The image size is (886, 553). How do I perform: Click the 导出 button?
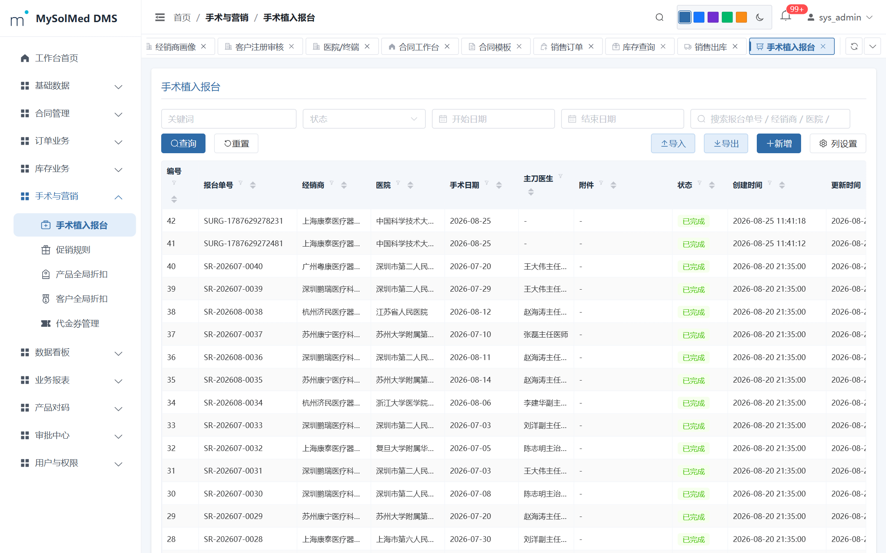point(726,143)
